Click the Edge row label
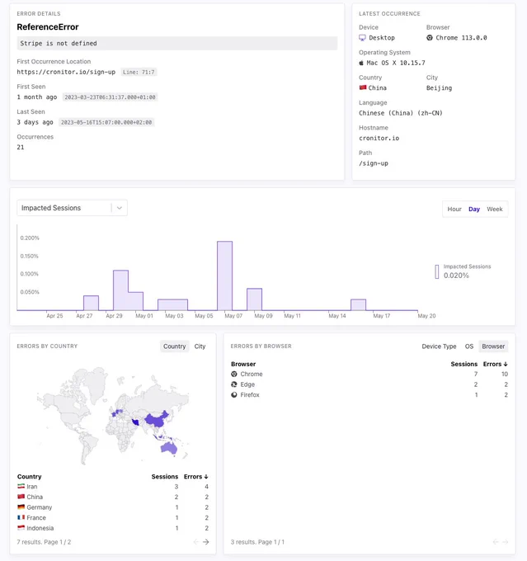 tap(247, 384)
